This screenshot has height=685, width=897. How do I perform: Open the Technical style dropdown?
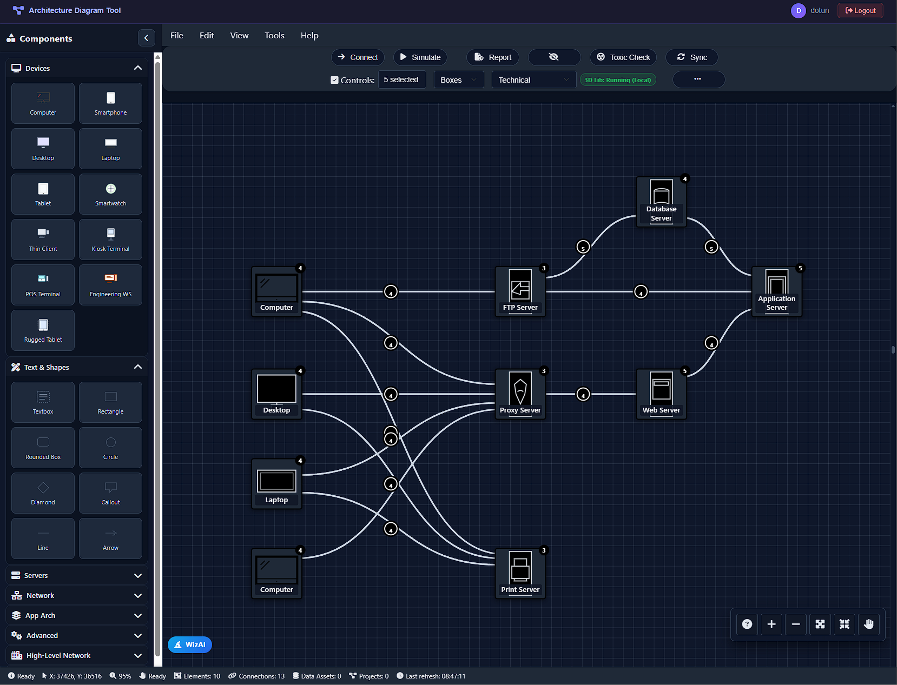click(533, 79)
